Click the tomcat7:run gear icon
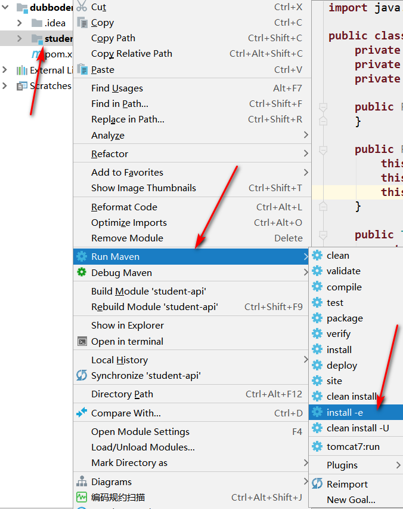The height and width of the screenshot is (509, 403). pos(317,446)
